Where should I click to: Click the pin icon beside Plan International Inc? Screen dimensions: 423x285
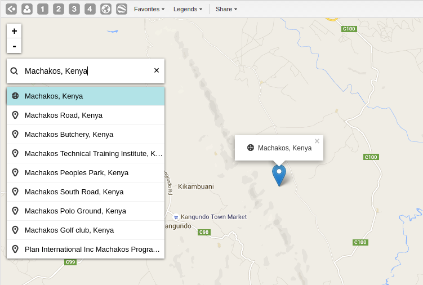coord(15,250)
